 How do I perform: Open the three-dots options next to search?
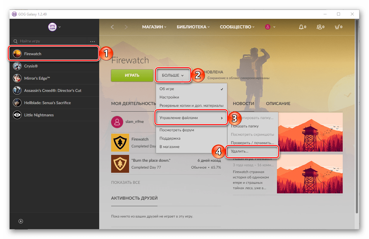(x=92, y=41)
